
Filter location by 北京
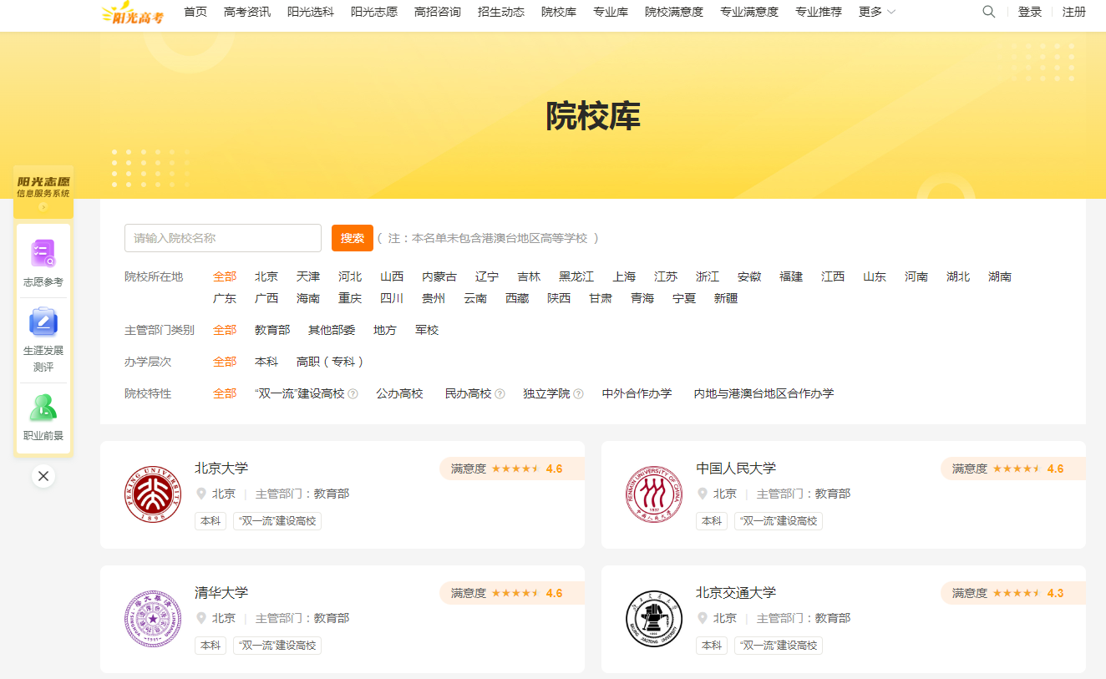click(x=266, y=276)
